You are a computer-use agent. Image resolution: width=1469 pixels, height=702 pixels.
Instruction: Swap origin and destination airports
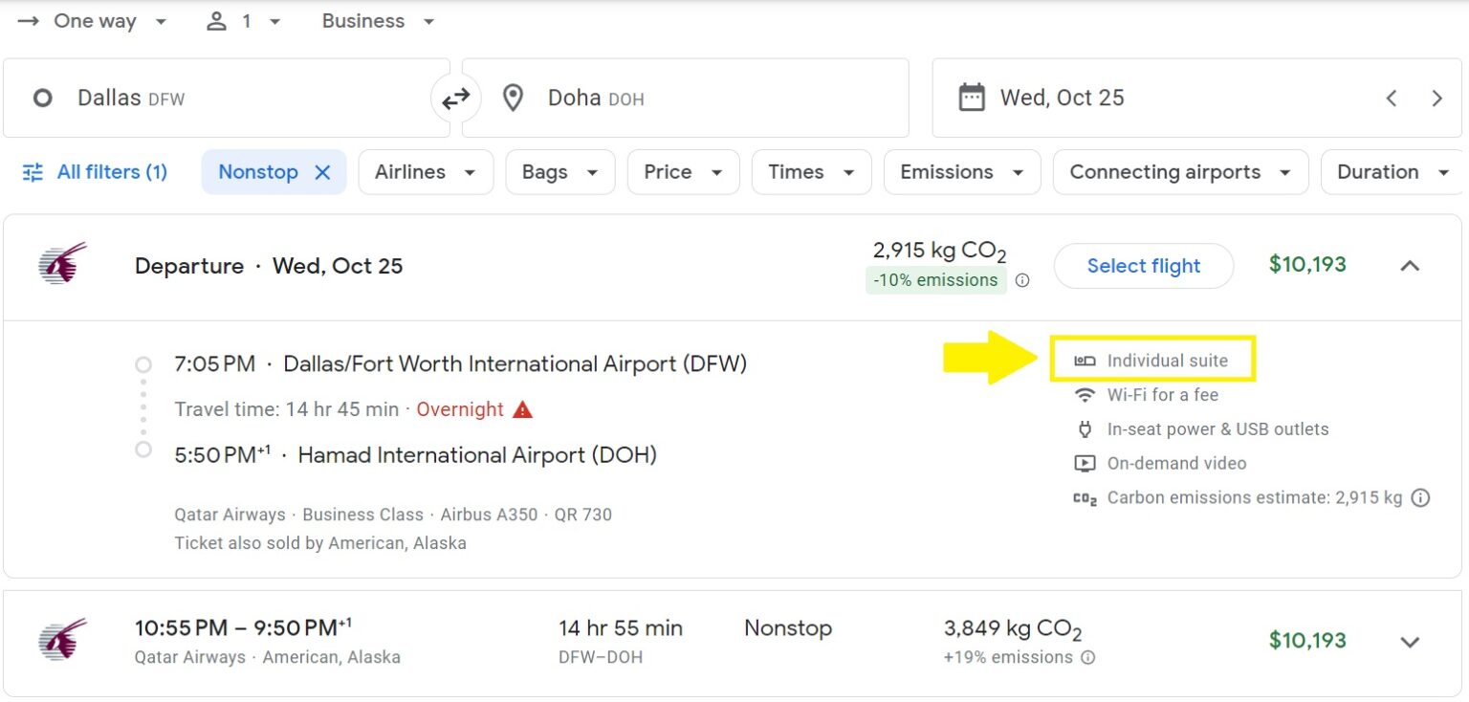tap(456, 97)
